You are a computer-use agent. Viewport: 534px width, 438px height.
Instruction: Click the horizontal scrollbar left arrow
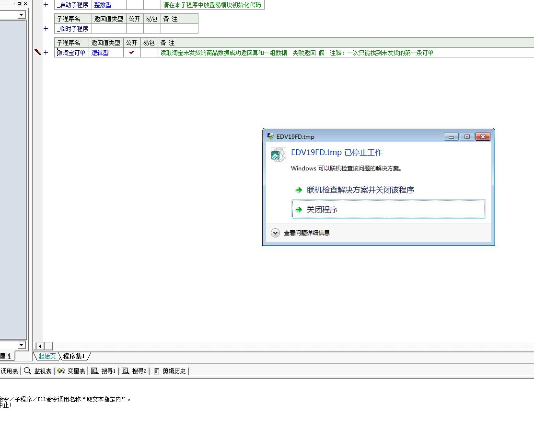[x=40, y=346]
